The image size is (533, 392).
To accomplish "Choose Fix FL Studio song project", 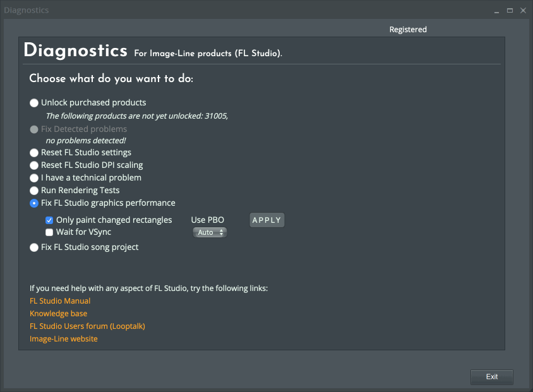I will (x=34, y=247).
